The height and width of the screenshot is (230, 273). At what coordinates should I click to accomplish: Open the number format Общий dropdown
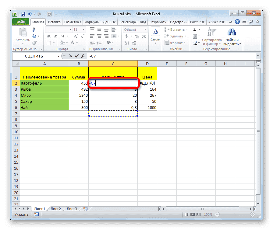(145, 29)
